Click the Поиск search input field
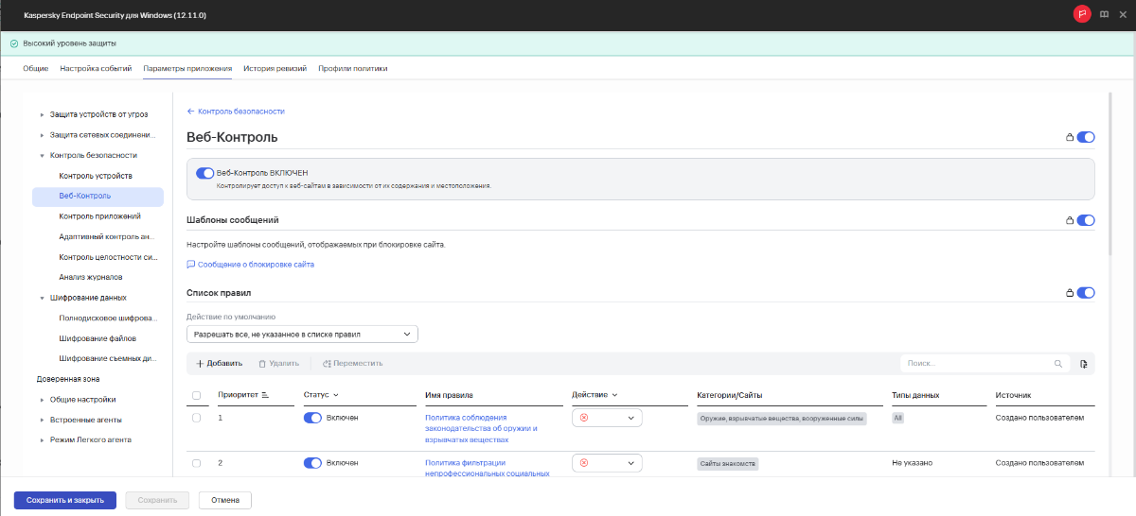This screenshot has width=1136, height=516. pos(975,364)
